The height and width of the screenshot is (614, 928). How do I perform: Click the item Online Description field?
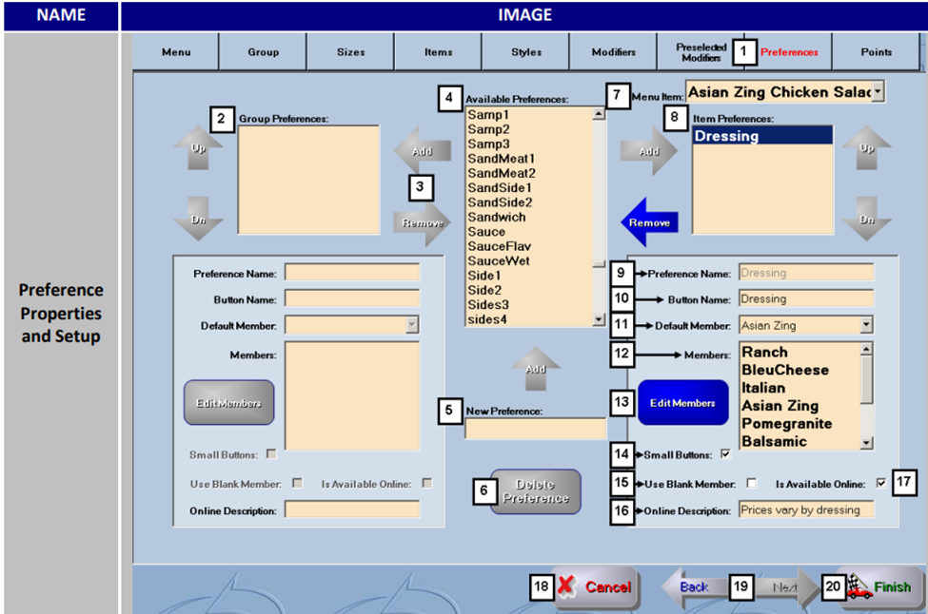[x=806, y=509]
